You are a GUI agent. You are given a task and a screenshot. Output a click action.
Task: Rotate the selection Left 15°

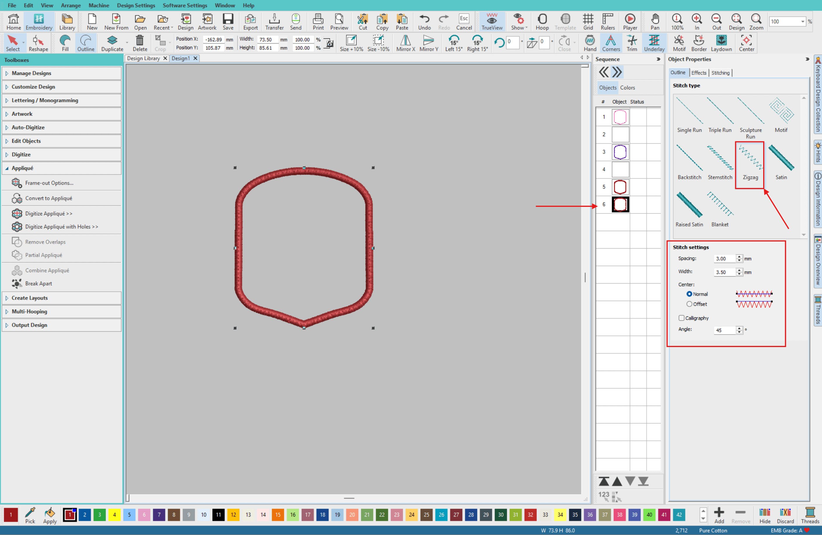454,43
